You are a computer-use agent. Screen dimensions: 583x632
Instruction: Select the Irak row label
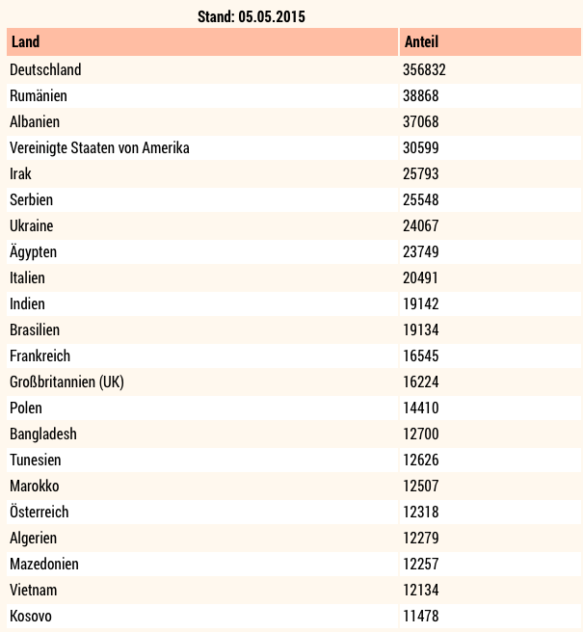[20, 173]
